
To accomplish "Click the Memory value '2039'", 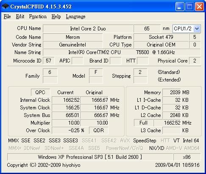I will pos(172,92).
